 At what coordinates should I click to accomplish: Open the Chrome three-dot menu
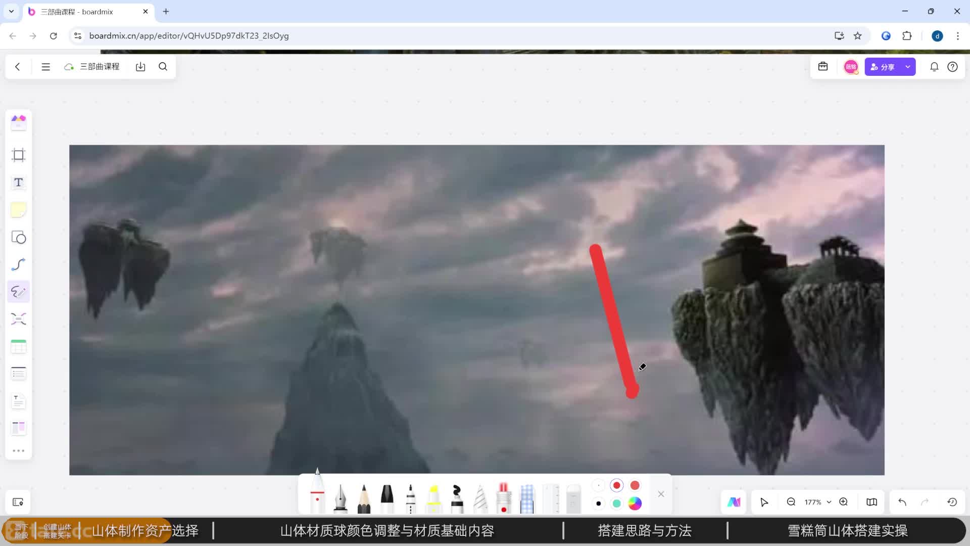[958, 36]
